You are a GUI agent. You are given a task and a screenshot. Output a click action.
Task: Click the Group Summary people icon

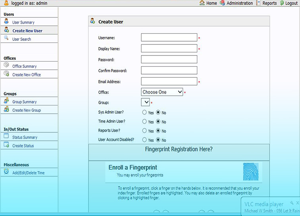pyautogui.click(x=6, y=100)
